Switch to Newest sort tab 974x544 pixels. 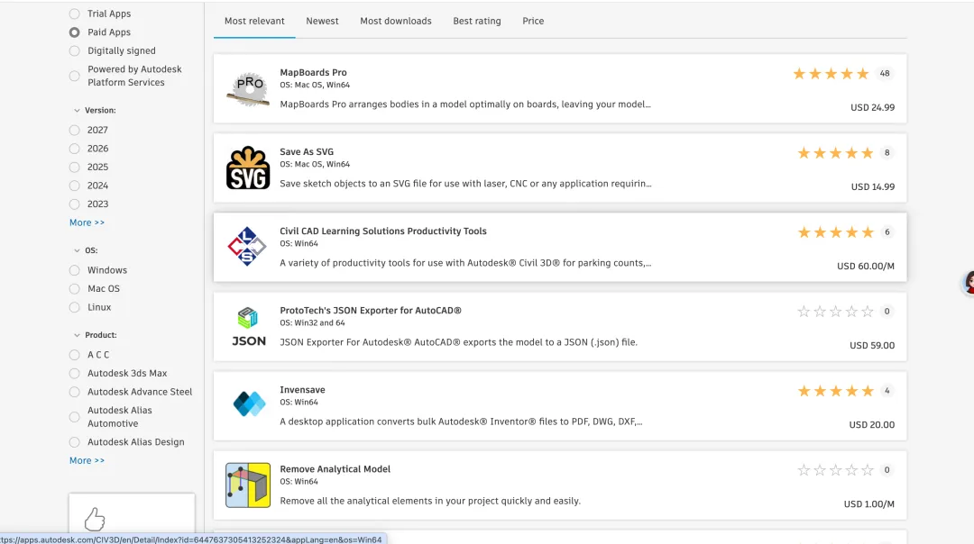tap(322, 21)
